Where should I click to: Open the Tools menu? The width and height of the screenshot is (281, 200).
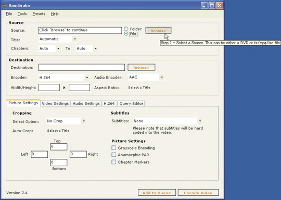tap(22, 14)
